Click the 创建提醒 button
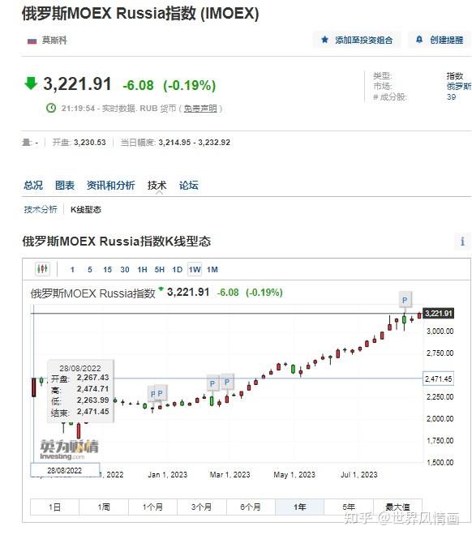The width and height of the screenshot is (472, 539). [440, 40]
